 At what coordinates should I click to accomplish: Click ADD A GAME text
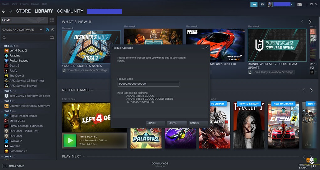[16, 166]
